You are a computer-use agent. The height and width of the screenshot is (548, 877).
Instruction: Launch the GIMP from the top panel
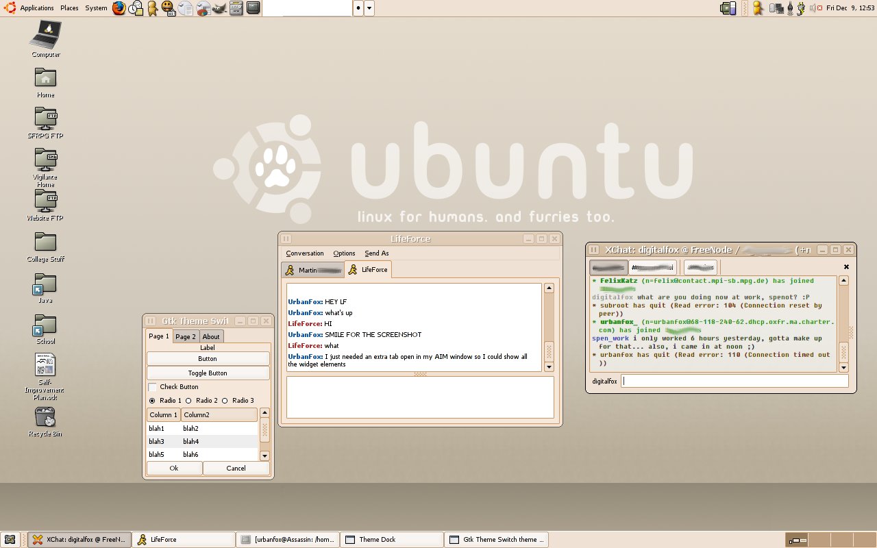point(219,8)
